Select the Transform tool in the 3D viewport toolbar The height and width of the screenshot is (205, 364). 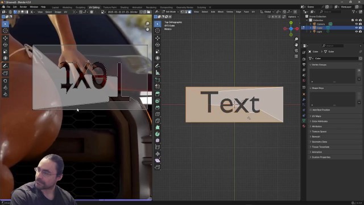(x=158, y=58)
